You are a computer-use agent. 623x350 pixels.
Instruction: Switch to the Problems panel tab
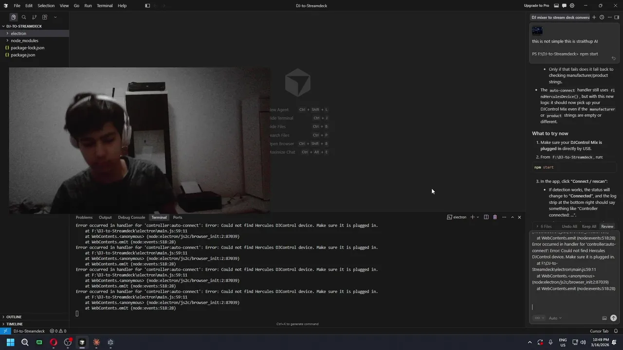tap(84, 217)
